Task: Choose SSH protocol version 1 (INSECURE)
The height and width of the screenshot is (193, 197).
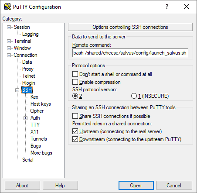Action: click(x=134, y=96)
